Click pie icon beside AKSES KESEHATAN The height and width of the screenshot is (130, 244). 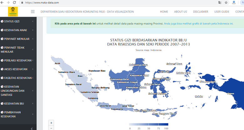point(2,69)
